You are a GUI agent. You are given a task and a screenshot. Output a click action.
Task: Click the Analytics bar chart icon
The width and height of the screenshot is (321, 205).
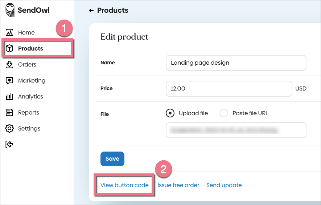tap(10, 97)
